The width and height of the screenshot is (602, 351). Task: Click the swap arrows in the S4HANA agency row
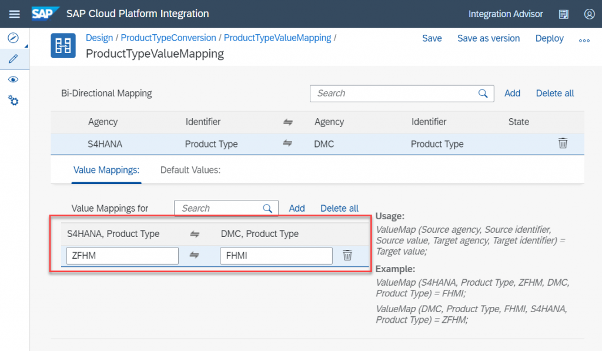[287, 143]
